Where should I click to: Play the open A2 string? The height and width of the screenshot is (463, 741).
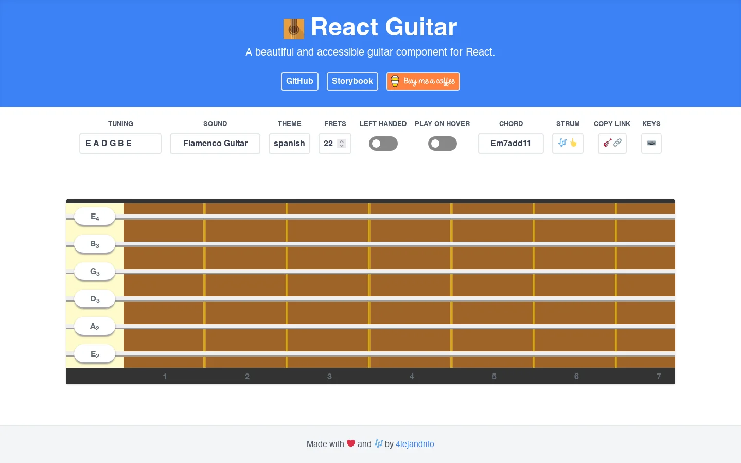(95, 327)
